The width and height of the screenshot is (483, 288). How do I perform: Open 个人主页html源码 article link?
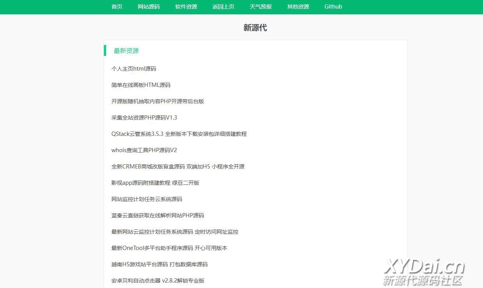(x=133, y=69)
